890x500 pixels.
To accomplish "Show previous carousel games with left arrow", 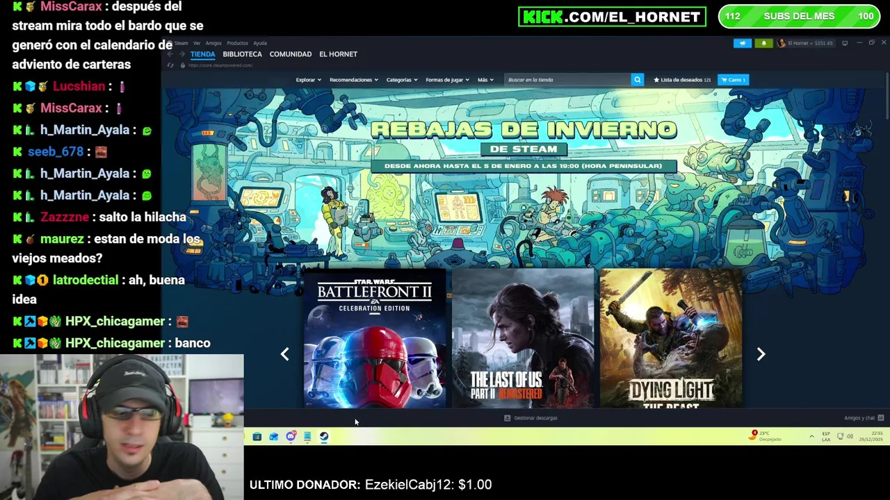I will [284, 354].
